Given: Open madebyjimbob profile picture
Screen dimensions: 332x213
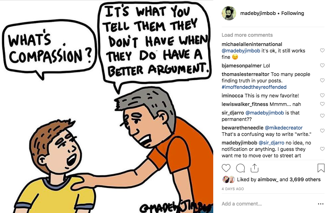Looking at the screenshot, I should point(229,13).
